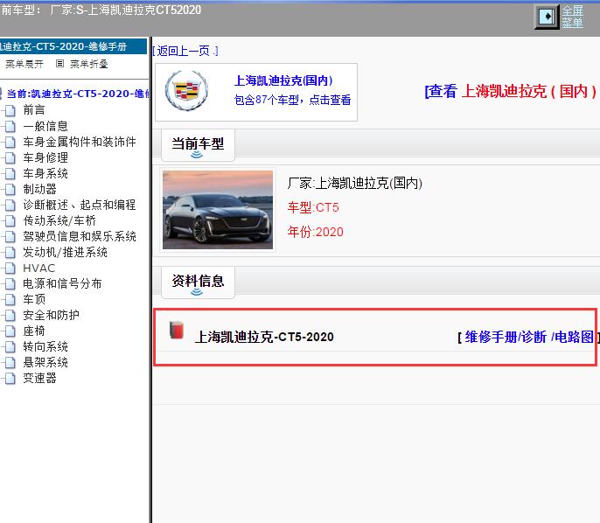Click the page icon beside 车身修理
This screenshot has height=523, width=600.
(10, 158)
